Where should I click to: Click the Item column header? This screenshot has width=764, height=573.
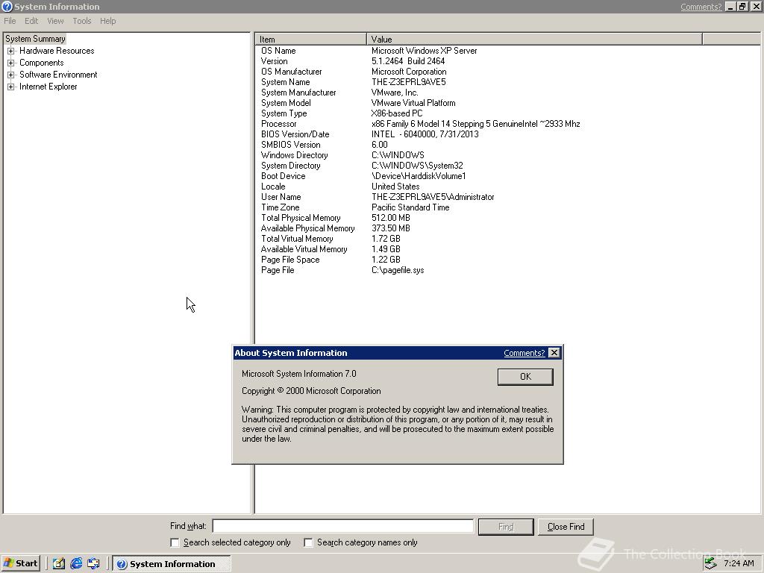(x=310, y=39)
